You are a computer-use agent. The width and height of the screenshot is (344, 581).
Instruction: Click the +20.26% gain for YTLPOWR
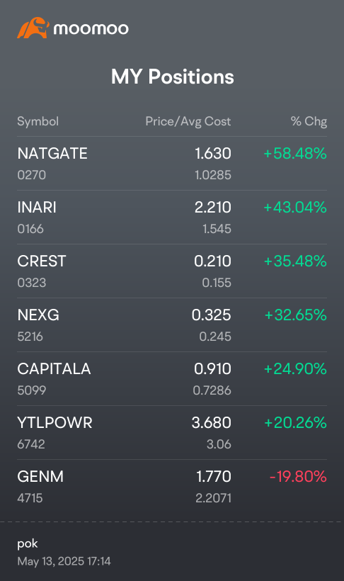pos(295,422)
